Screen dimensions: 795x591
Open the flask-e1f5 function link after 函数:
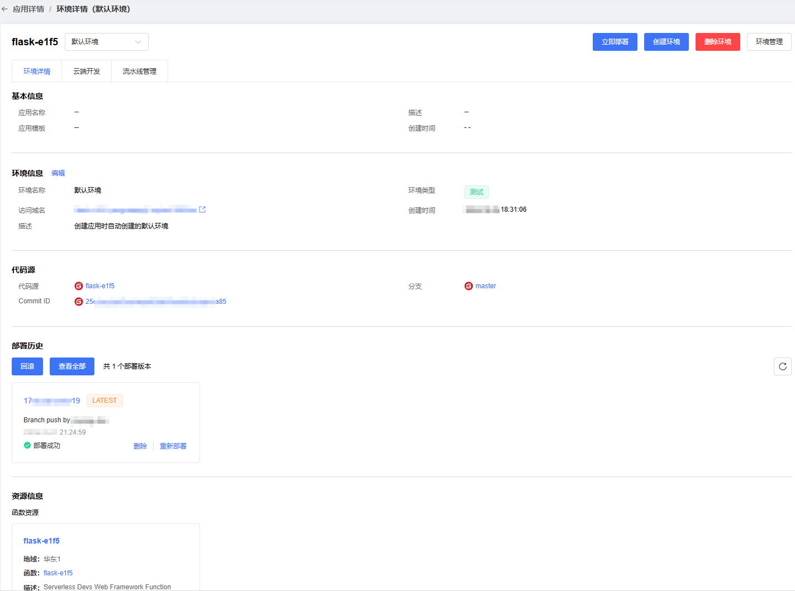click(x=58, y=573)
